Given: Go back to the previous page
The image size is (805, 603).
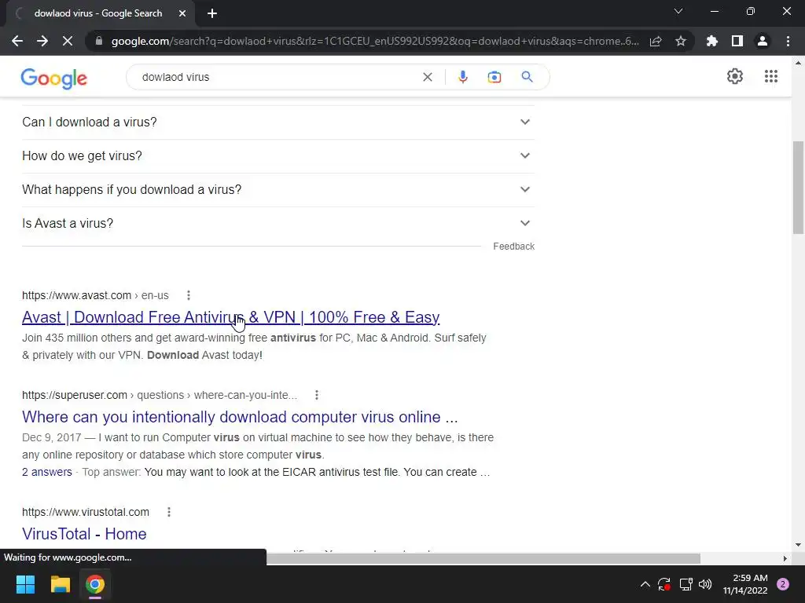Looking at the screenshot, I should pos(17,41).
